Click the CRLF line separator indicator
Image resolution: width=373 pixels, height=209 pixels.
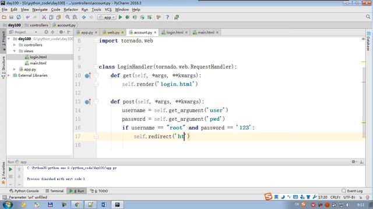tap(335, 197)
